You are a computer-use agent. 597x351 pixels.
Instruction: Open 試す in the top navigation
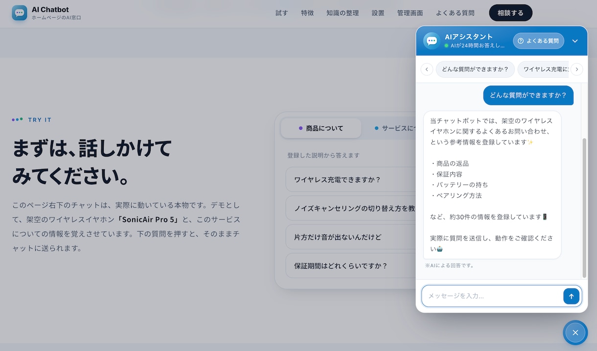tap(282, 13)
